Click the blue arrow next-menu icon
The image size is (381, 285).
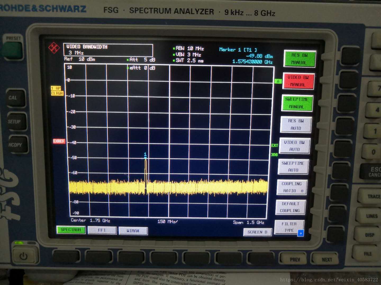[301, 233]
